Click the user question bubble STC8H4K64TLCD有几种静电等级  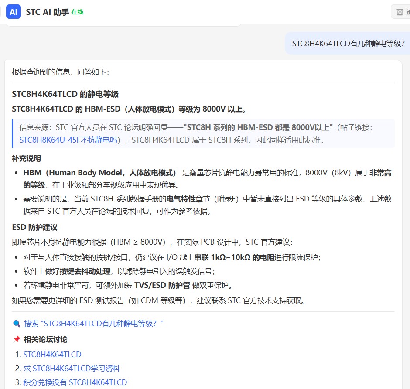click(348, 44)
